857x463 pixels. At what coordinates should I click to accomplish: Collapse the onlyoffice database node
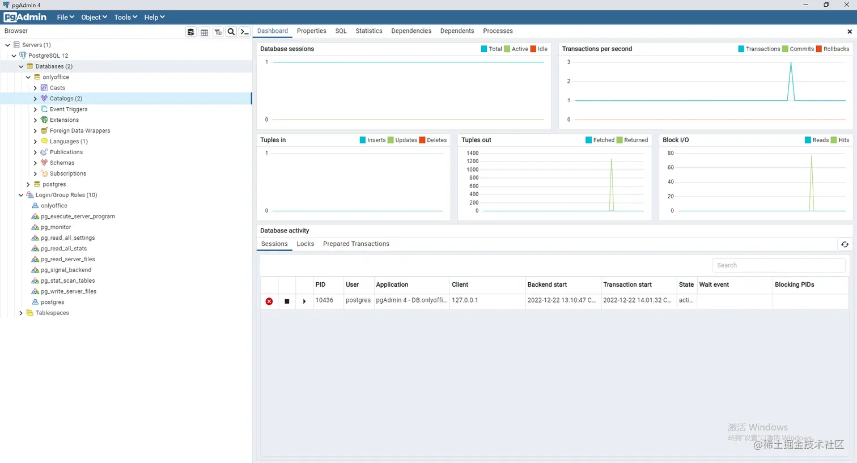[x=28, y=77]
